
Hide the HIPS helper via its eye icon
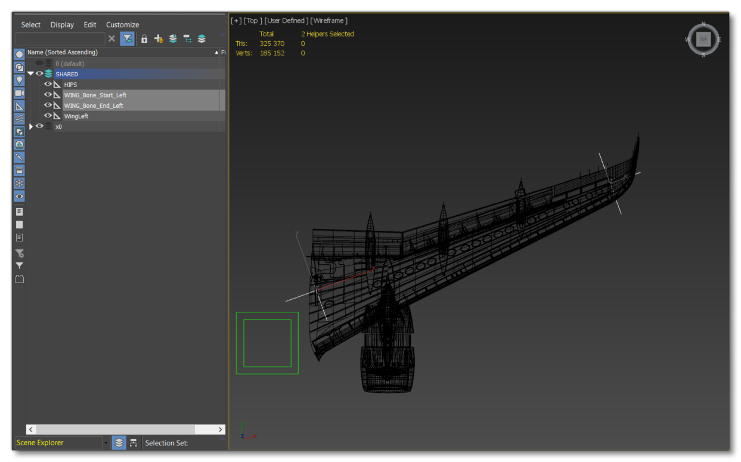(48, 84)
